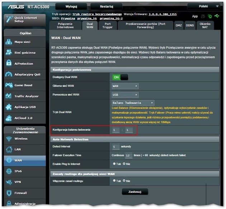Open LAN house icon
The image size is (226, 209).
[9, 149]
